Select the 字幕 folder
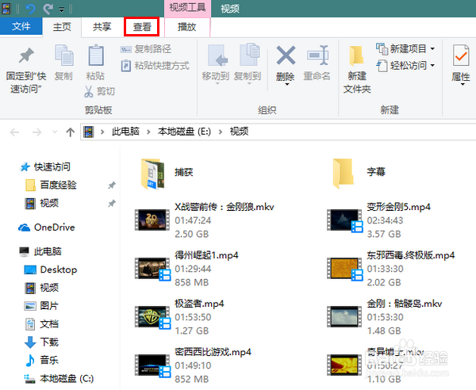 (344, 173)
